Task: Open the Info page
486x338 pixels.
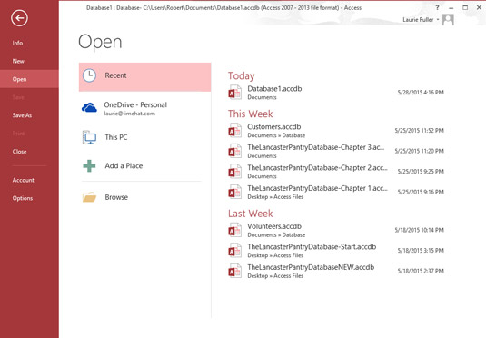Action: point(17,43)
